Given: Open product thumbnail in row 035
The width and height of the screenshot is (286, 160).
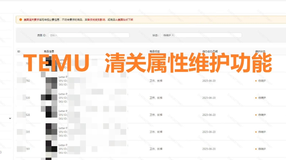Looking at the screenshot, I should point(51,132).
